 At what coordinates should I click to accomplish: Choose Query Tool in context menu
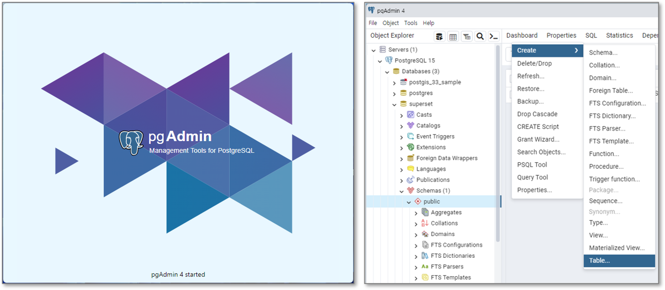547,177
